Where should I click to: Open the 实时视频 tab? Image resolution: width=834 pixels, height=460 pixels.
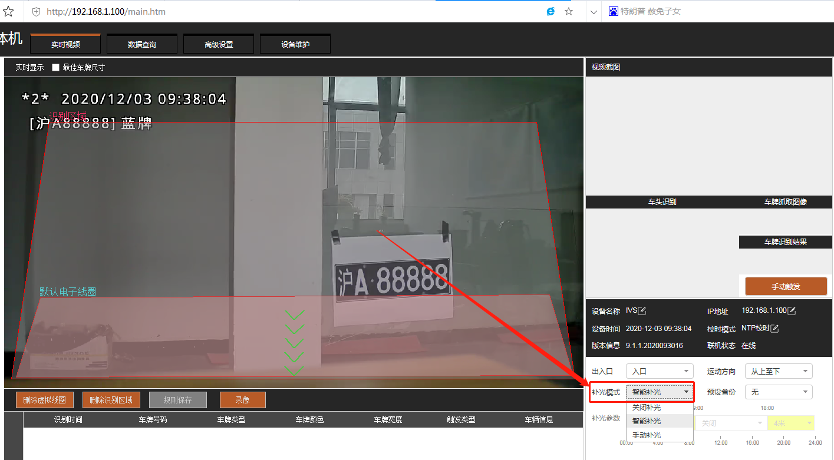coord(65,44)
